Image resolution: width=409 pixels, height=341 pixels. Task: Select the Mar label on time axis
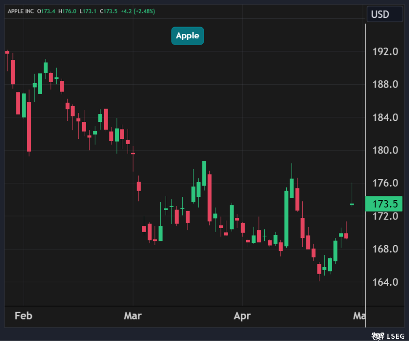[x=133, y=316]
